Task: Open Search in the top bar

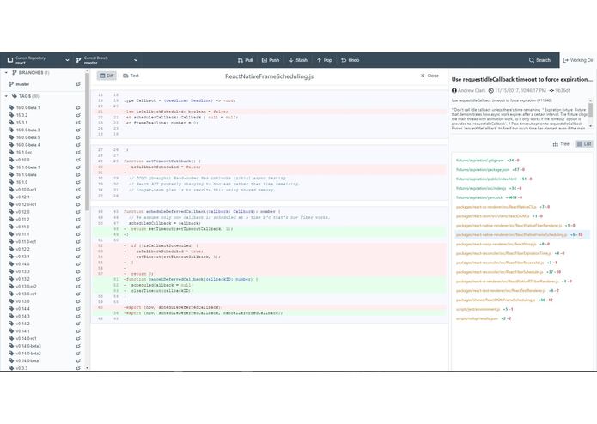Action: 539,60
